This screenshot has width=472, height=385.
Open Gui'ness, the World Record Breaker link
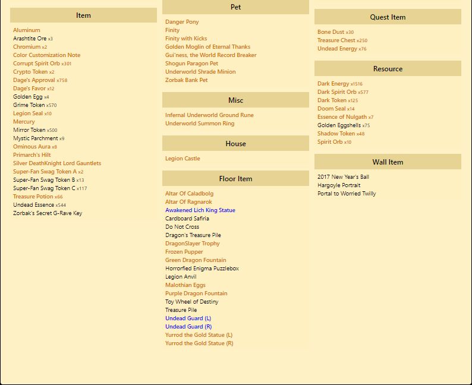[x=210, y=55]
